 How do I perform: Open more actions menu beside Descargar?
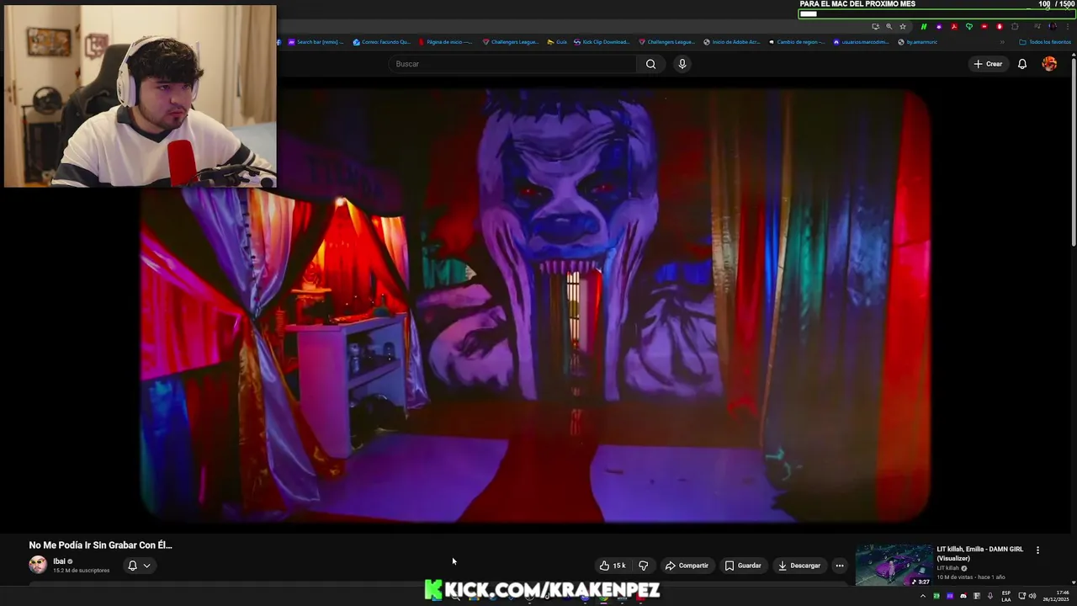point(840,566)
